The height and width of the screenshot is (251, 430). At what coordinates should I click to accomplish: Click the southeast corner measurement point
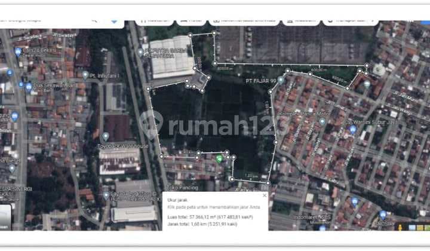pos(268,183)
